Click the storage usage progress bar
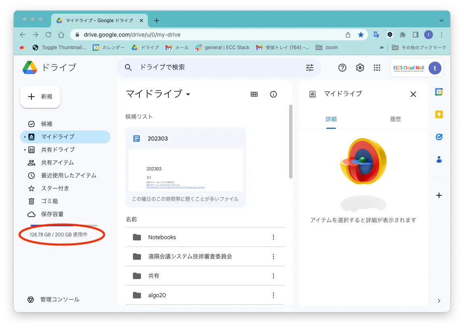Image resolution: width=464 pixels, height=329 pixels. click(64, 226)
